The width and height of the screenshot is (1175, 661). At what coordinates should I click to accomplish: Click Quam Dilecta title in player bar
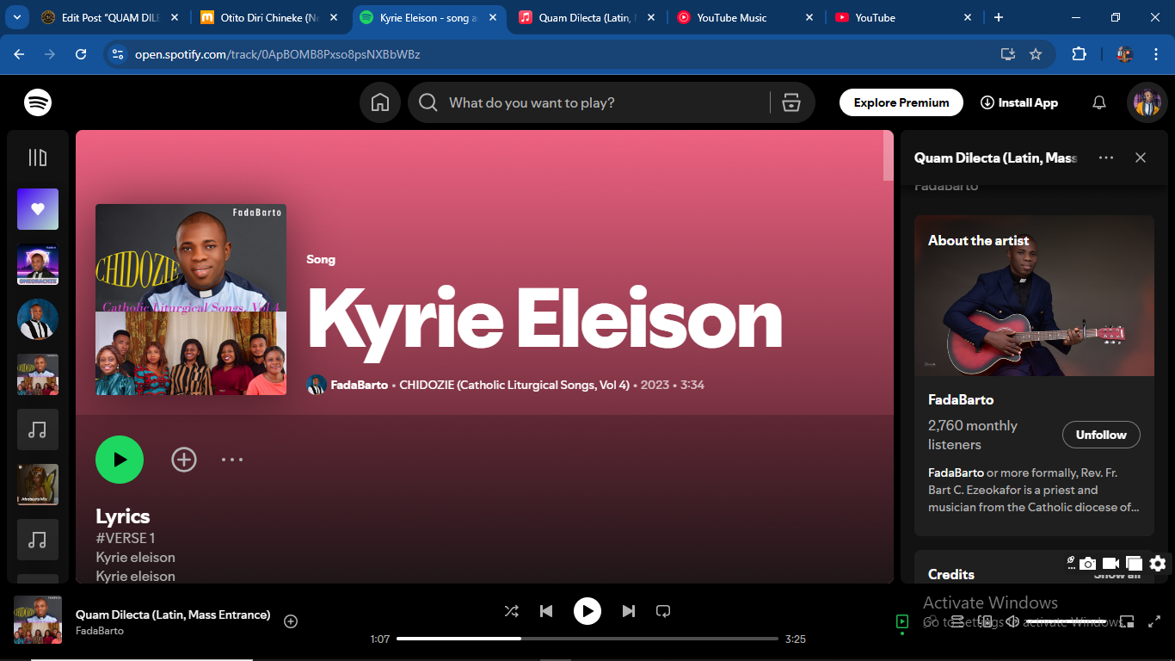pos(173,615)
